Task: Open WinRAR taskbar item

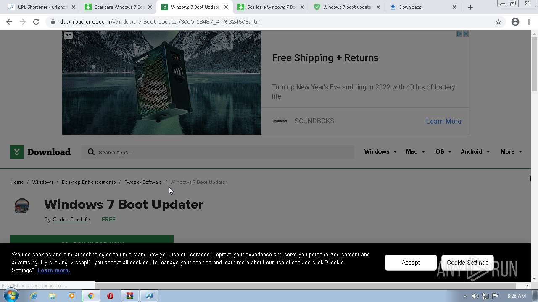Action: click(129, 296)
